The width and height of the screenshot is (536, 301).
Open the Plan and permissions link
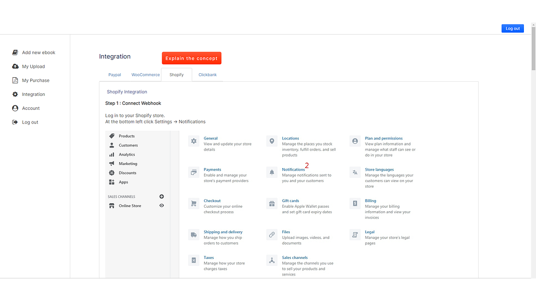(x=384, y=138)
